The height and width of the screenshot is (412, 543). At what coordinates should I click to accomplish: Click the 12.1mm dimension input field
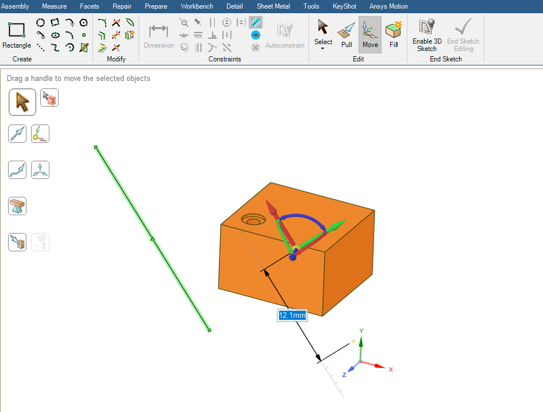292,315
